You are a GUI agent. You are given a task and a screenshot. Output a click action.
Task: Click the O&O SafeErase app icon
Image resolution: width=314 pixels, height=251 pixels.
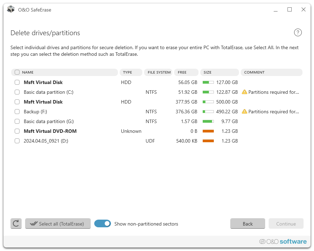click(x=11, y=9)
